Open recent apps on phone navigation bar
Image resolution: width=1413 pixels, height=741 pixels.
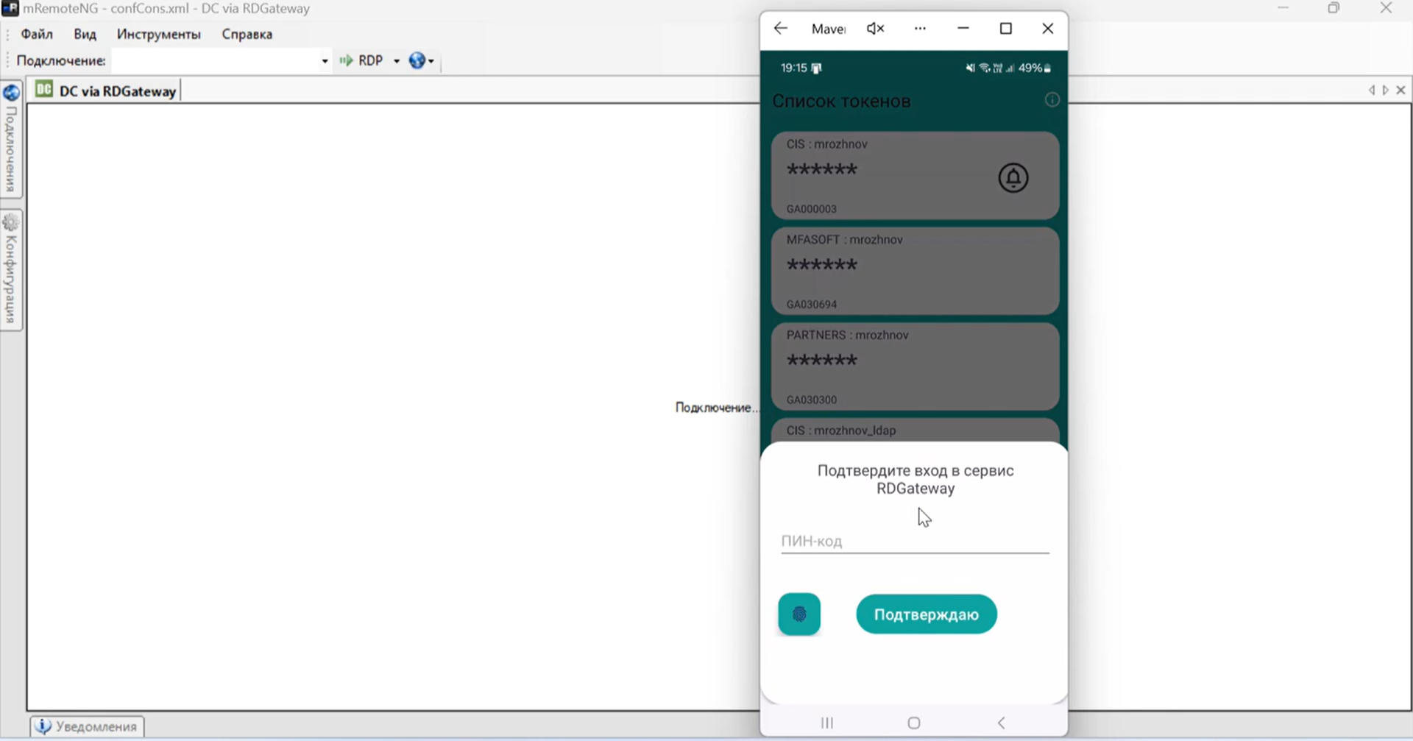pyautogui.click(x=827, y=723)
